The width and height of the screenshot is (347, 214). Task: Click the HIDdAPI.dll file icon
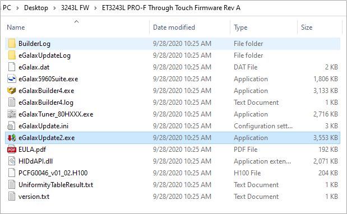12,161
